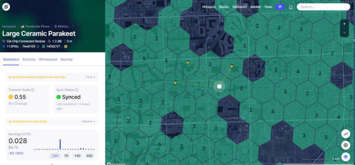Copy the hotspot address 112Pt6z…7kw91ER

(38, 47)
